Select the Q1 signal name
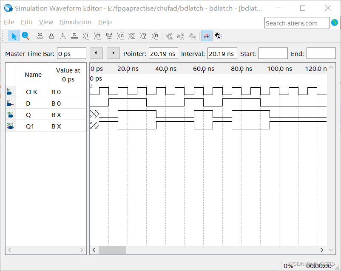Image resolution: width=341 pixels, height=271 pixels. [x=30, y=126]
